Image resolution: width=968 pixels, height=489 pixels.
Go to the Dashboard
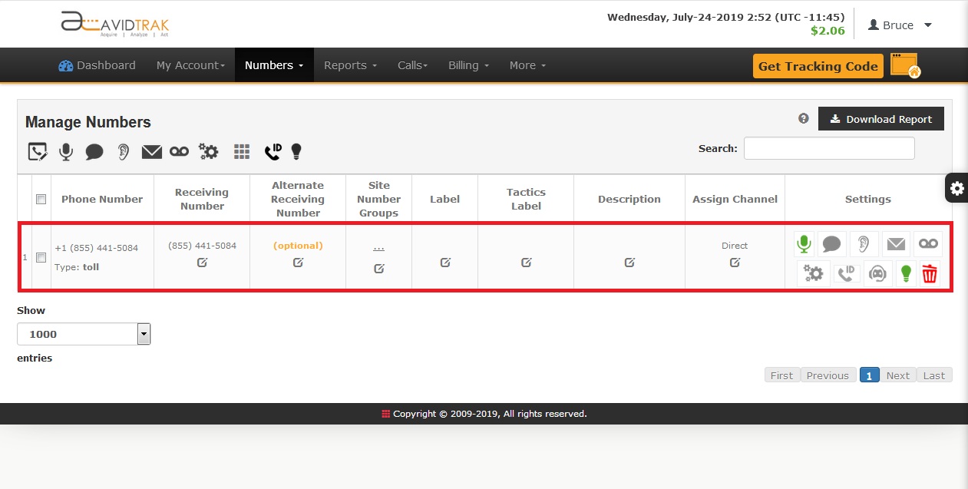tap(97, 65)
